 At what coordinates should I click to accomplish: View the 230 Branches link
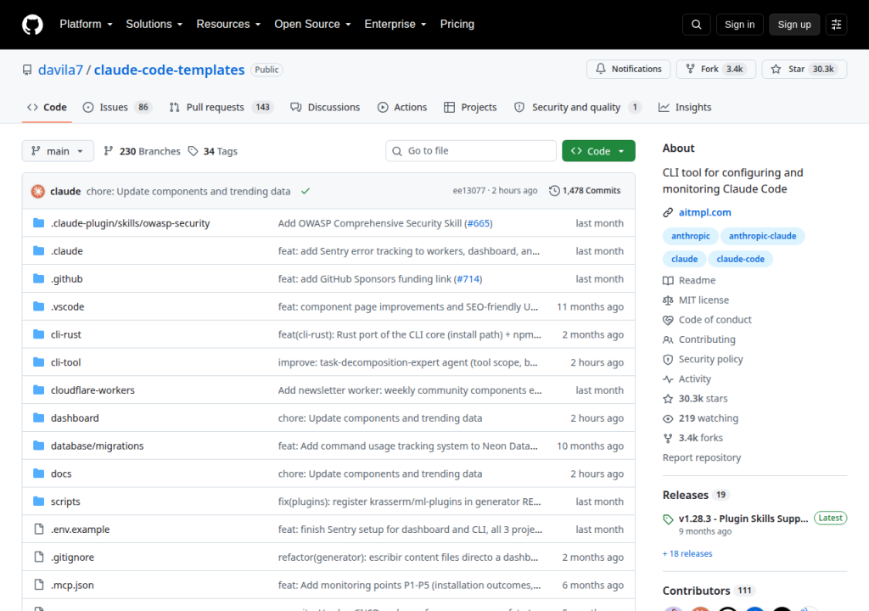click(142, 151)
